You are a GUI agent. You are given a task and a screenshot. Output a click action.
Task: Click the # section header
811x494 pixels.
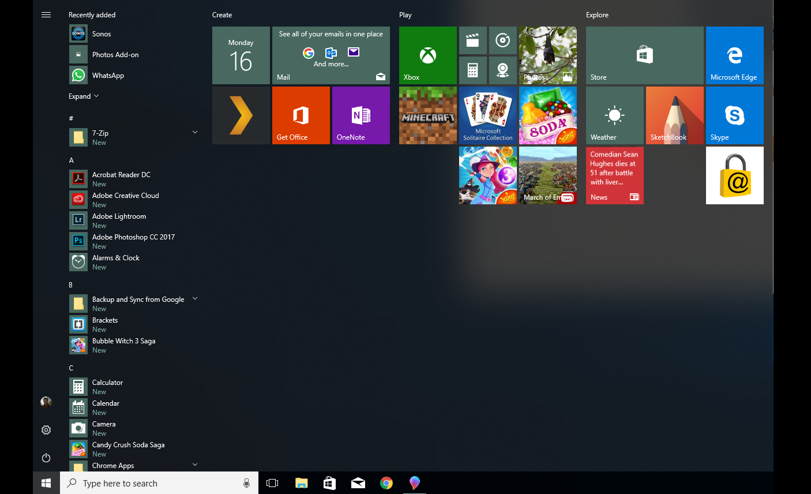point(71,118)
